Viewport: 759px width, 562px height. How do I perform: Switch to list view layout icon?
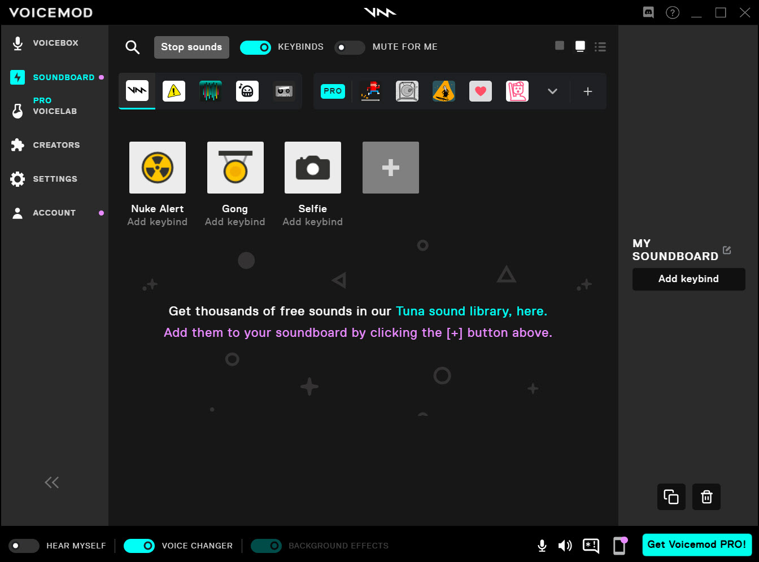(600, 47)
